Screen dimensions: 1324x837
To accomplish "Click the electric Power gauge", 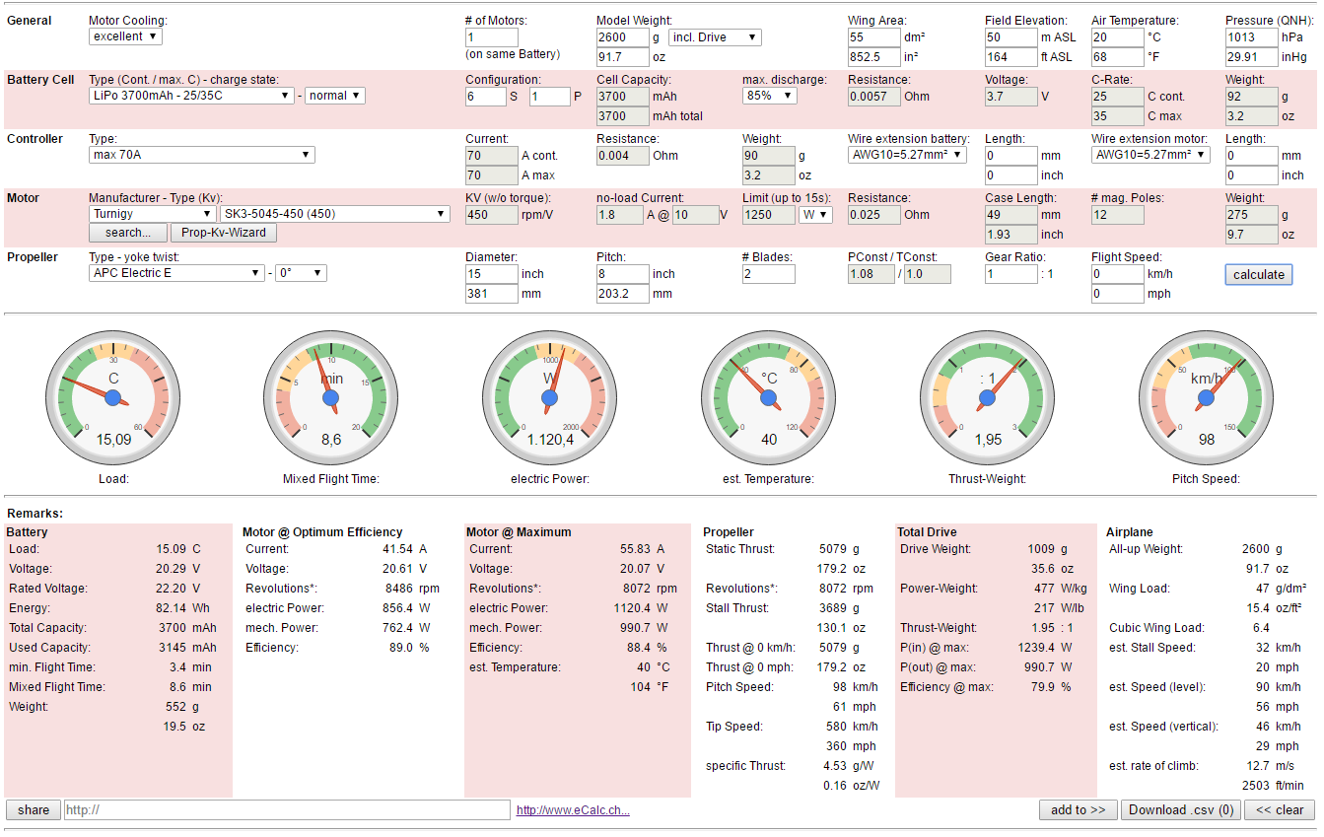I will pyautogui.click(x=550, y=397).
